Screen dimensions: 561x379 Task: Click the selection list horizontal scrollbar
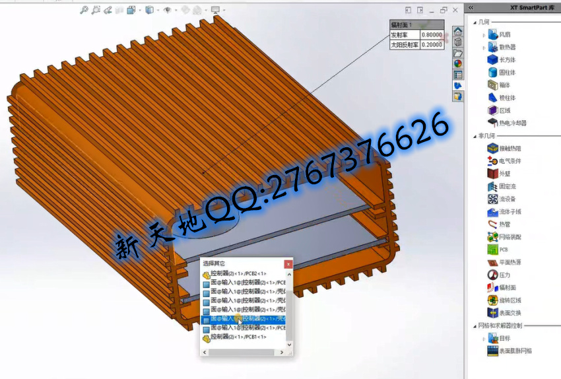tap(244, 352)
